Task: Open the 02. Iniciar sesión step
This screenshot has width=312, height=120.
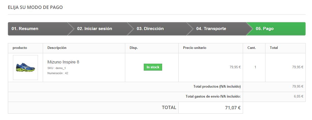Action: (x=94, y=29)
